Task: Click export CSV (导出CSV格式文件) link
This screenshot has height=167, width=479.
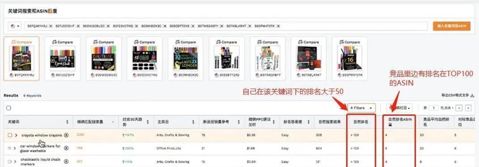Action: coord(458,95)
